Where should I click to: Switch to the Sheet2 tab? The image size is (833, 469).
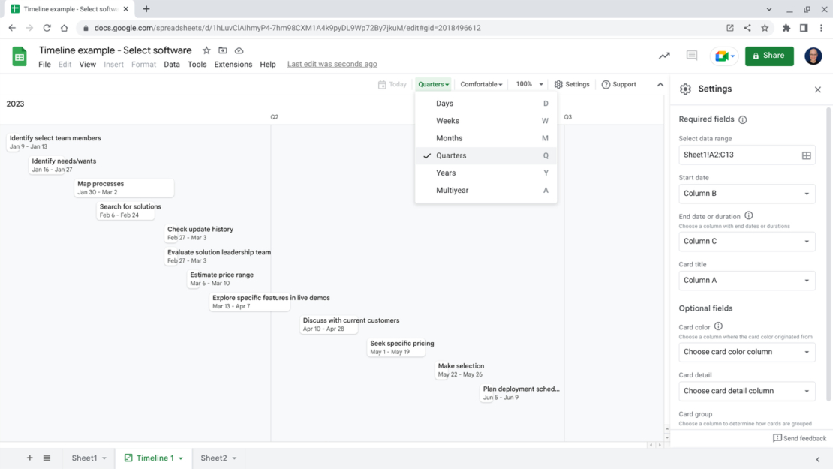coord(213,458)
